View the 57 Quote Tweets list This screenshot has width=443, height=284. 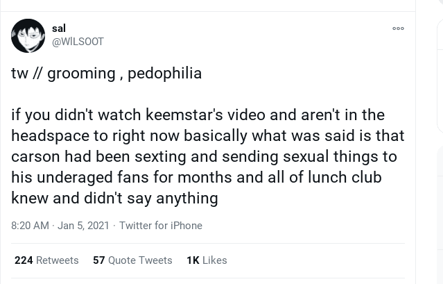tap(132, 260)
